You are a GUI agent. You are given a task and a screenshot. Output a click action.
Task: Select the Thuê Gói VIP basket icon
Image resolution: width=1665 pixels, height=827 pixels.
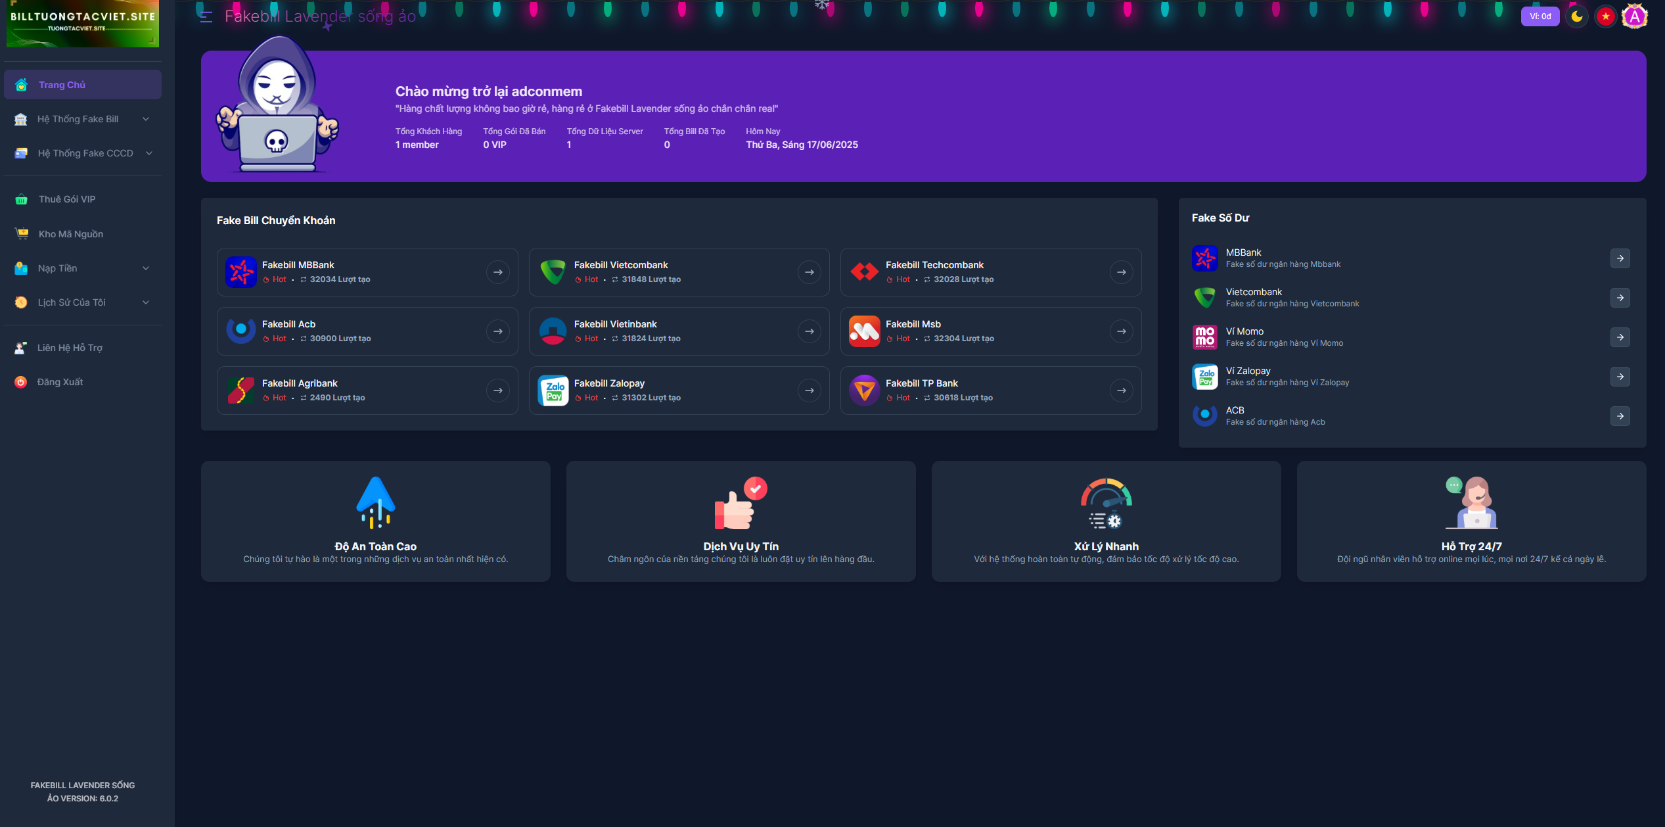(x=22, y=199)
